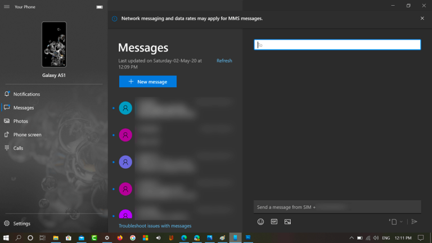Open Notifications in the sidebar
432x243 pixels.
[x=26, y=94]
